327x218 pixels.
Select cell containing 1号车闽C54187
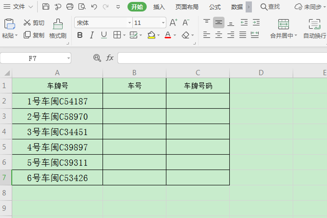pos(57,101)
